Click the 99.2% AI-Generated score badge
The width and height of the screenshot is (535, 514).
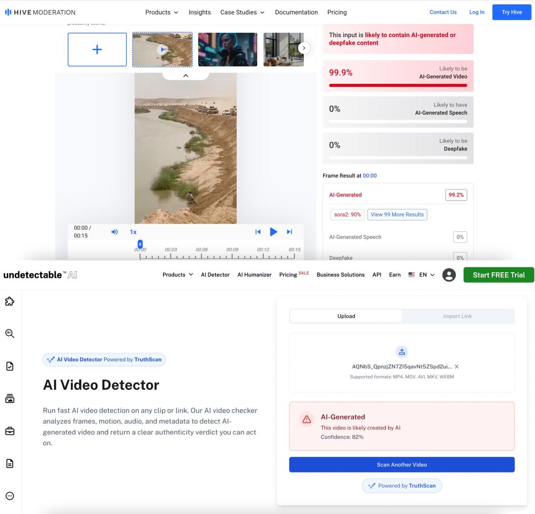(456, 195)
